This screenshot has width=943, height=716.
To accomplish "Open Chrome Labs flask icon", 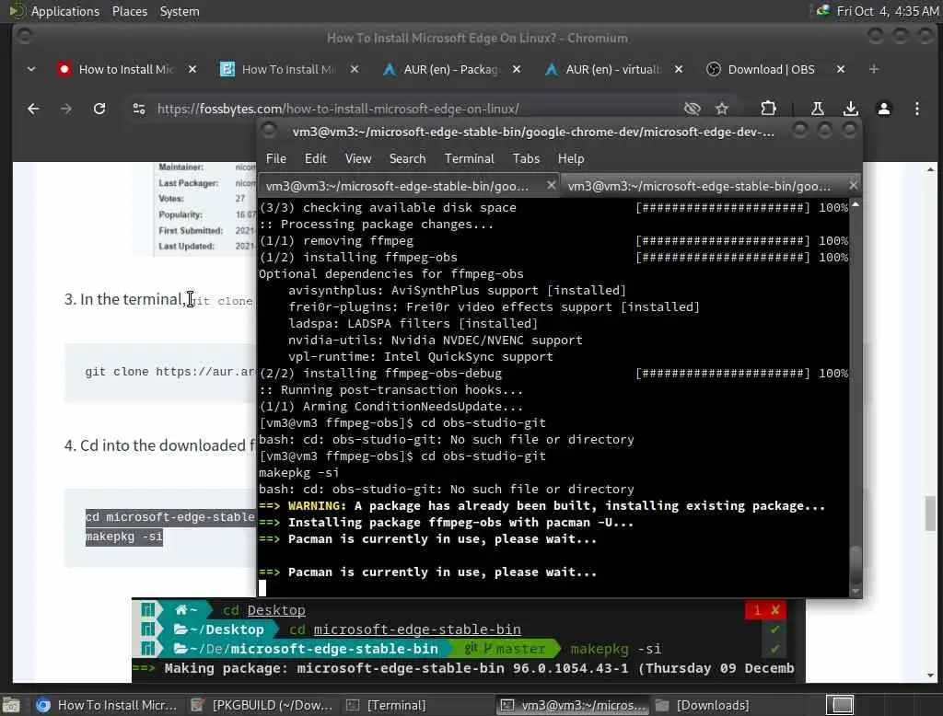I will 818,109.
